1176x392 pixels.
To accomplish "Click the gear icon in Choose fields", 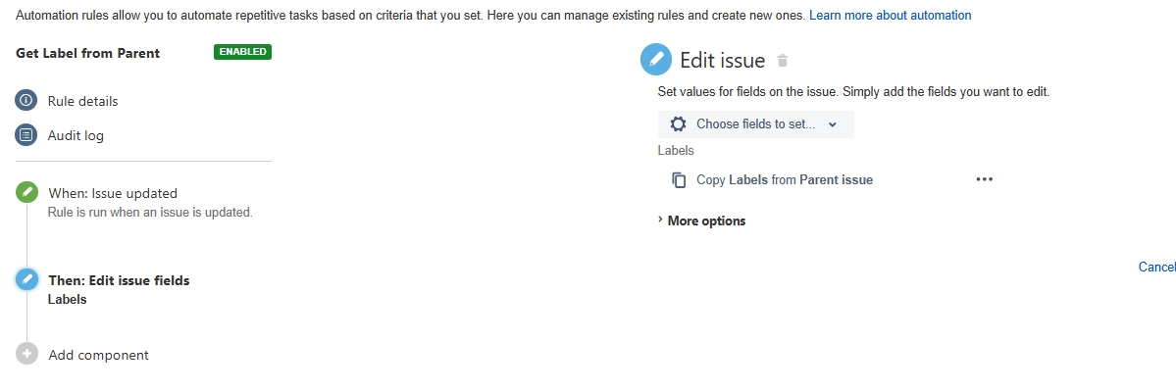I will click(678, 124).
